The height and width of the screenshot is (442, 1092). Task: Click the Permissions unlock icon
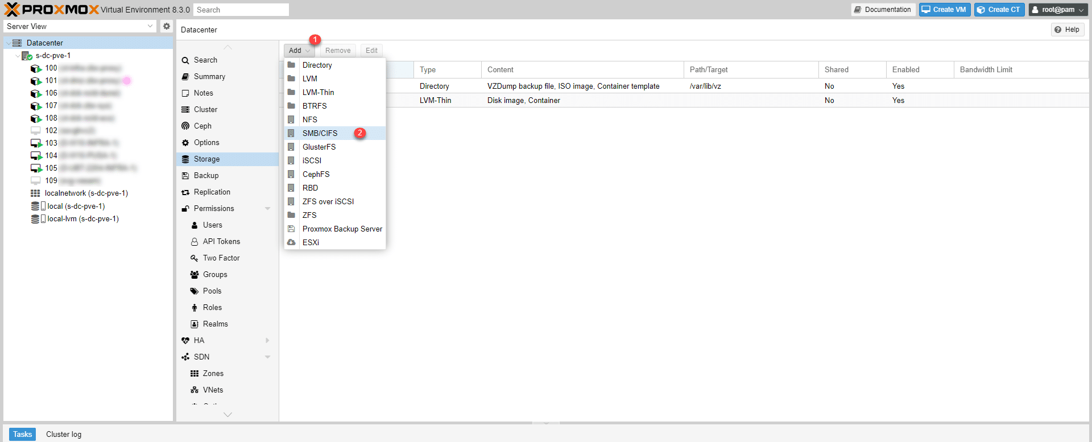[x=185, y=209]
